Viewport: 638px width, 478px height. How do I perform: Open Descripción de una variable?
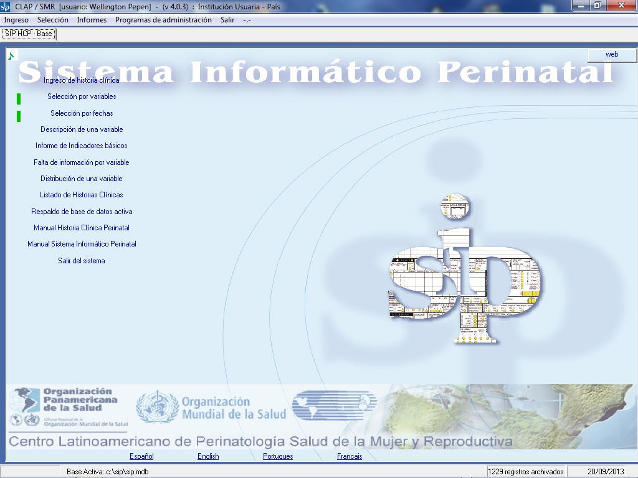coord(82,129)
